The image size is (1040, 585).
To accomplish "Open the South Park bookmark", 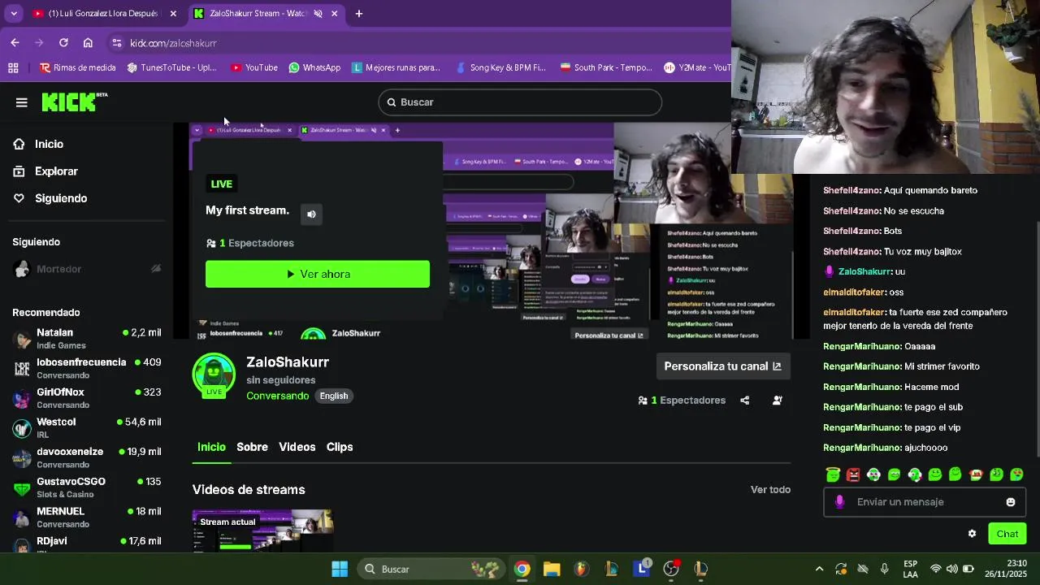I will pos(606,67).
